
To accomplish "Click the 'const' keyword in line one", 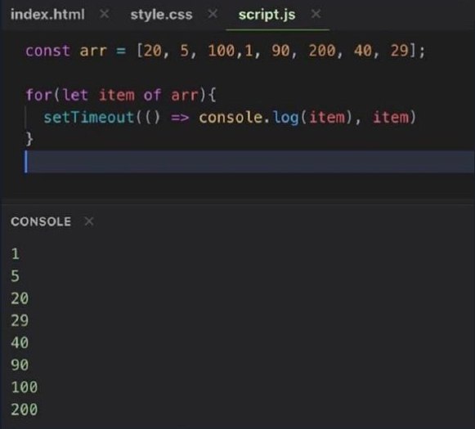I will pyautogui.click(x=48, y=51).
